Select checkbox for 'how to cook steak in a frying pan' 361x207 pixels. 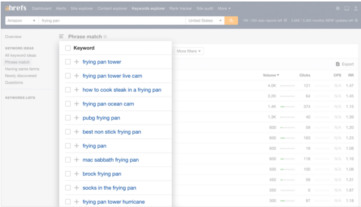68,90
